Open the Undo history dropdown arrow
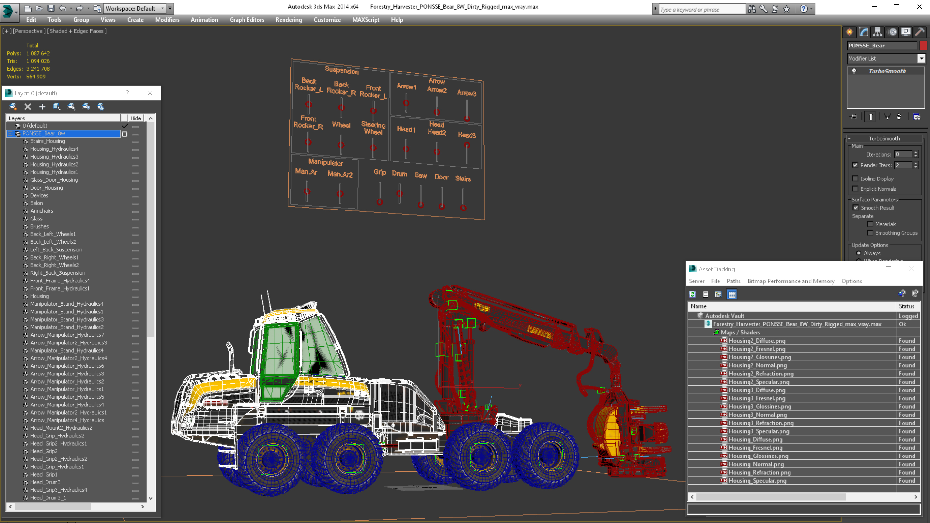The image size is (930, 523). [x=71, y=8]
